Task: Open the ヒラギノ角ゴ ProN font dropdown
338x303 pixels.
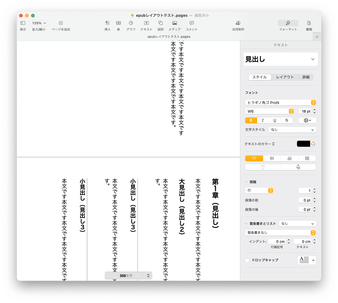Action: pos(281,102)
